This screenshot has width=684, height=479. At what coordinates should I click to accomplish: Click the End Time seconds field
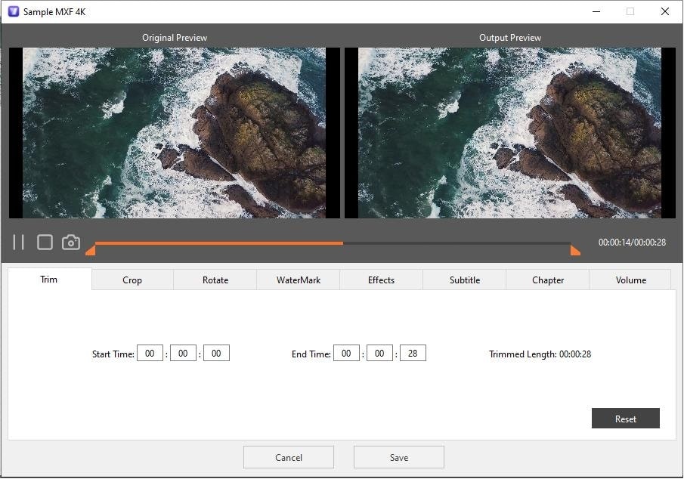coord(412,352)
